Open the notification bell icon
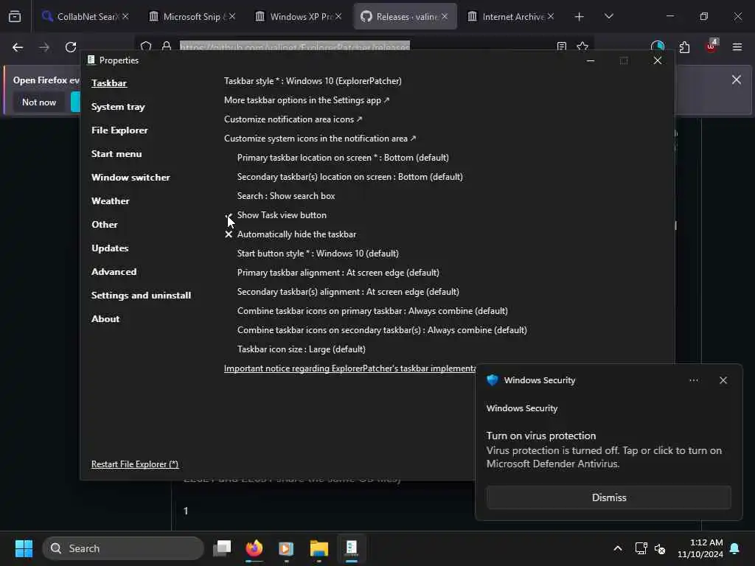The height and width of the screenshot is (566, 755). (x=735, y=548)
